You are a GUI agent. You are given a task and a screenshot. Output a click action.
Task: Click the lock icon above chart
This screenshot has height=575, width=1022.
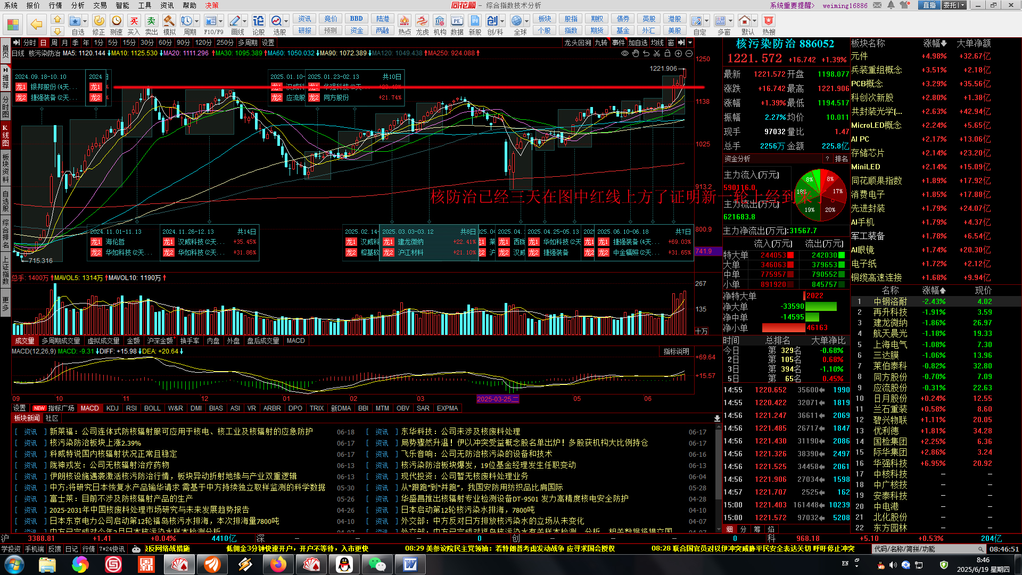[x=667, y=53]
